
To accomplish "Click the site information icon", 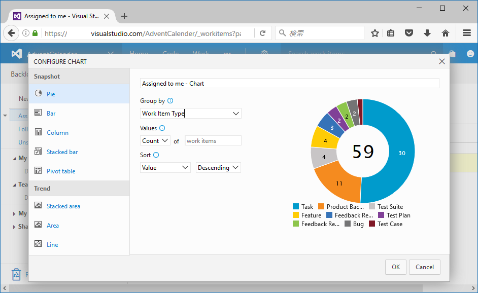I will (x=26, y=33).
